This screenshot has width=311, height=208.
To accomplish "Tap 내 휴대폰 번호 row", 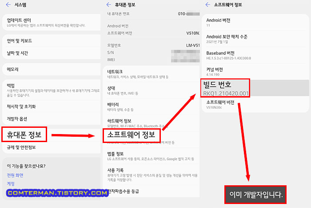I will point(153,14).
